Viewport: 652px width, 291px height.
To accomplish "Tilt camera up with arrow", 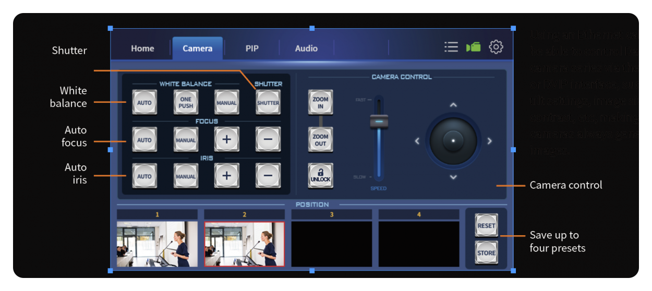I will 453,105.
